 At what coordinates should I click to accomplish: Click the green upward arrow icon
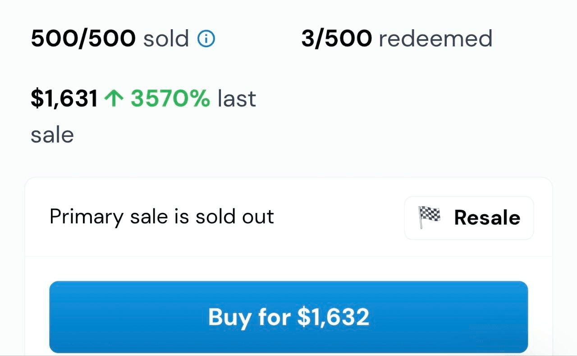click(114, 99)
